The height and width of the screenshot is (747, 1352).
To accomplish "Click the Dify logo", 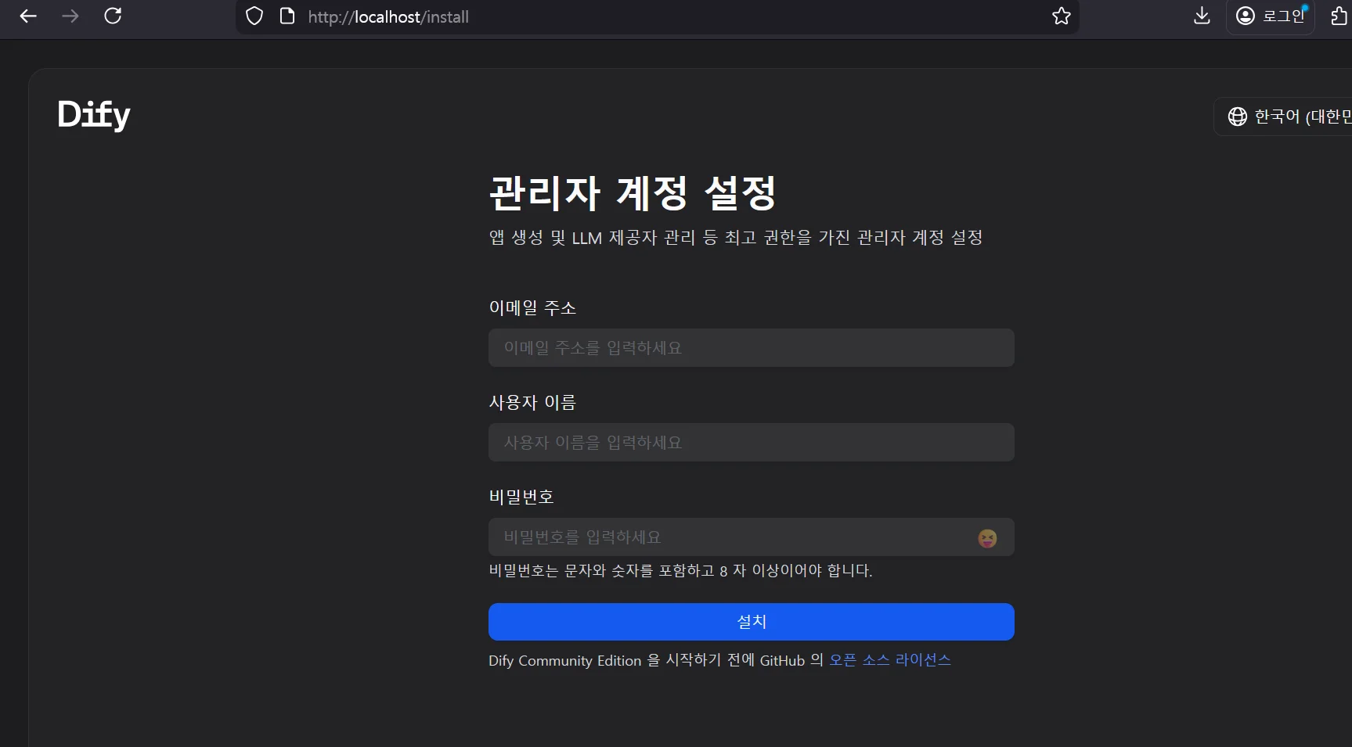I will coord(94,115).
